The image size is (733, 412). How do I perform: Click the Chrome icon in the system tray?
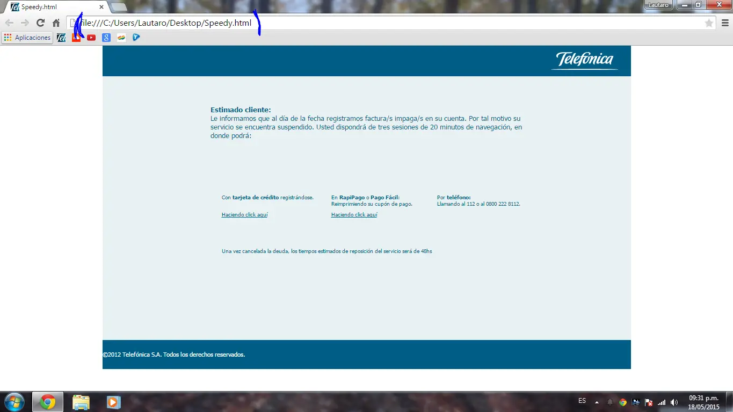(x=623, y=402)
